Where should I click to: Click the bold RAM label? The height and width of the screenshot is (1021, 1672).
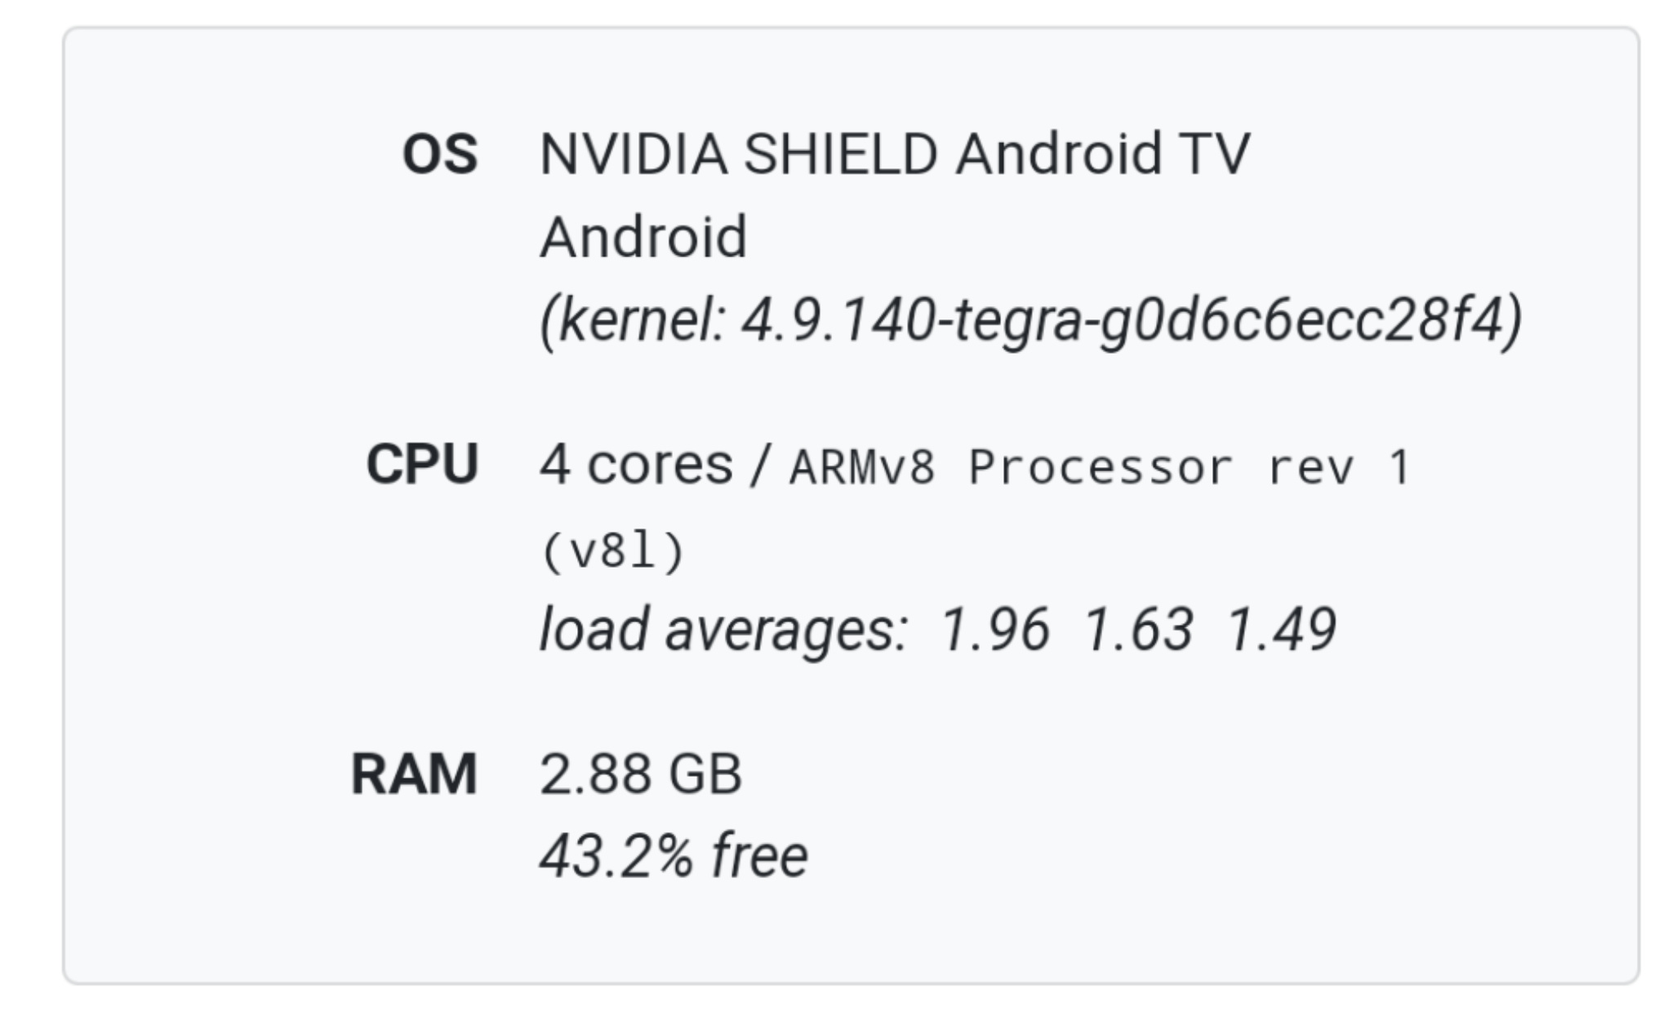413,774
